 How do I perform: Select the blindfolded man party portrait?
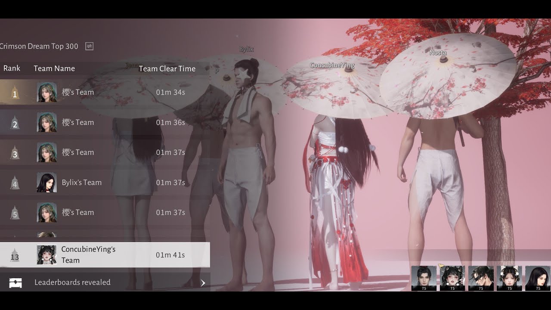click(481, 278)
